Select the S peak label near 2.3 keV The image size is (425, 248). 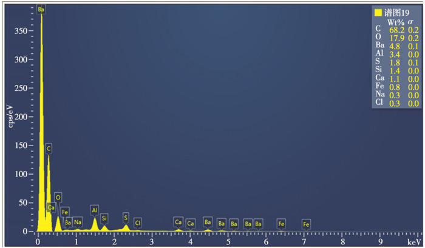pyautogui.click(x=126, y=217)
